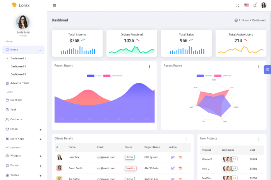Expand Widgets submenu plus sign
This screenshot has width=271, height=180.
pos(40,156)
